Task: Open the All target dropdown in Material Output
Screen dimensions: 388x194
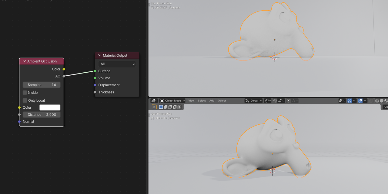Action: [x=117, y=64]
